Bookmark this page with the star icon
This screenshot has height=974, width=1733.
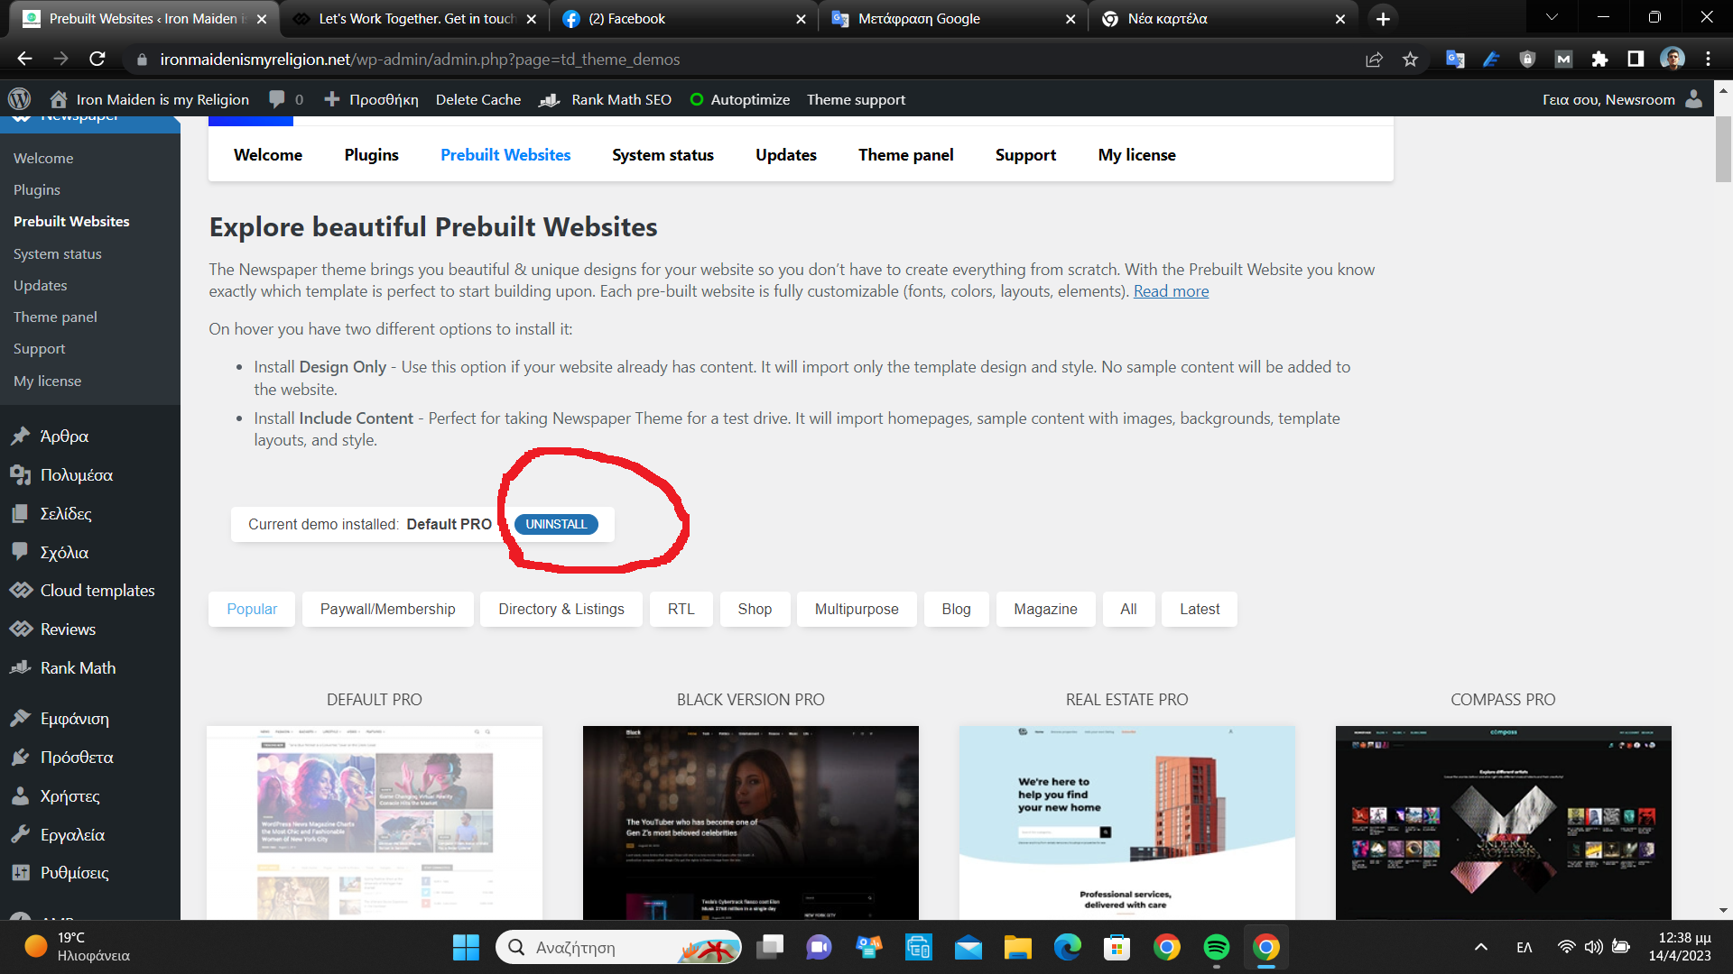tap(1410, 60)
